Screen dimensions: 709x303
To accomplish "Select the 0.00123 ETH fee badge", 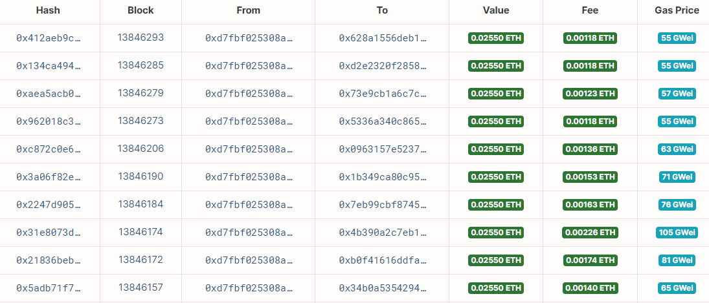I will pyautogui.click(x=590, y=94).
